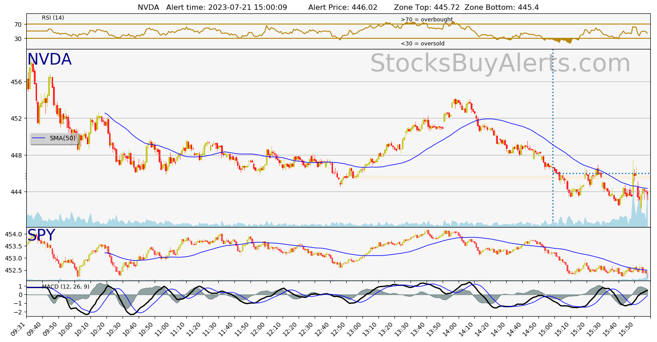Image resolution: width=657 pixels, height=342 pixels.
Task: Click the SPY axis label 452.5
Action: (x=14, y=271)
